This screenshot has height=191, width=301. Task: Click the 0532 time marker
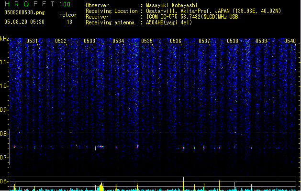tap(61, 41)
